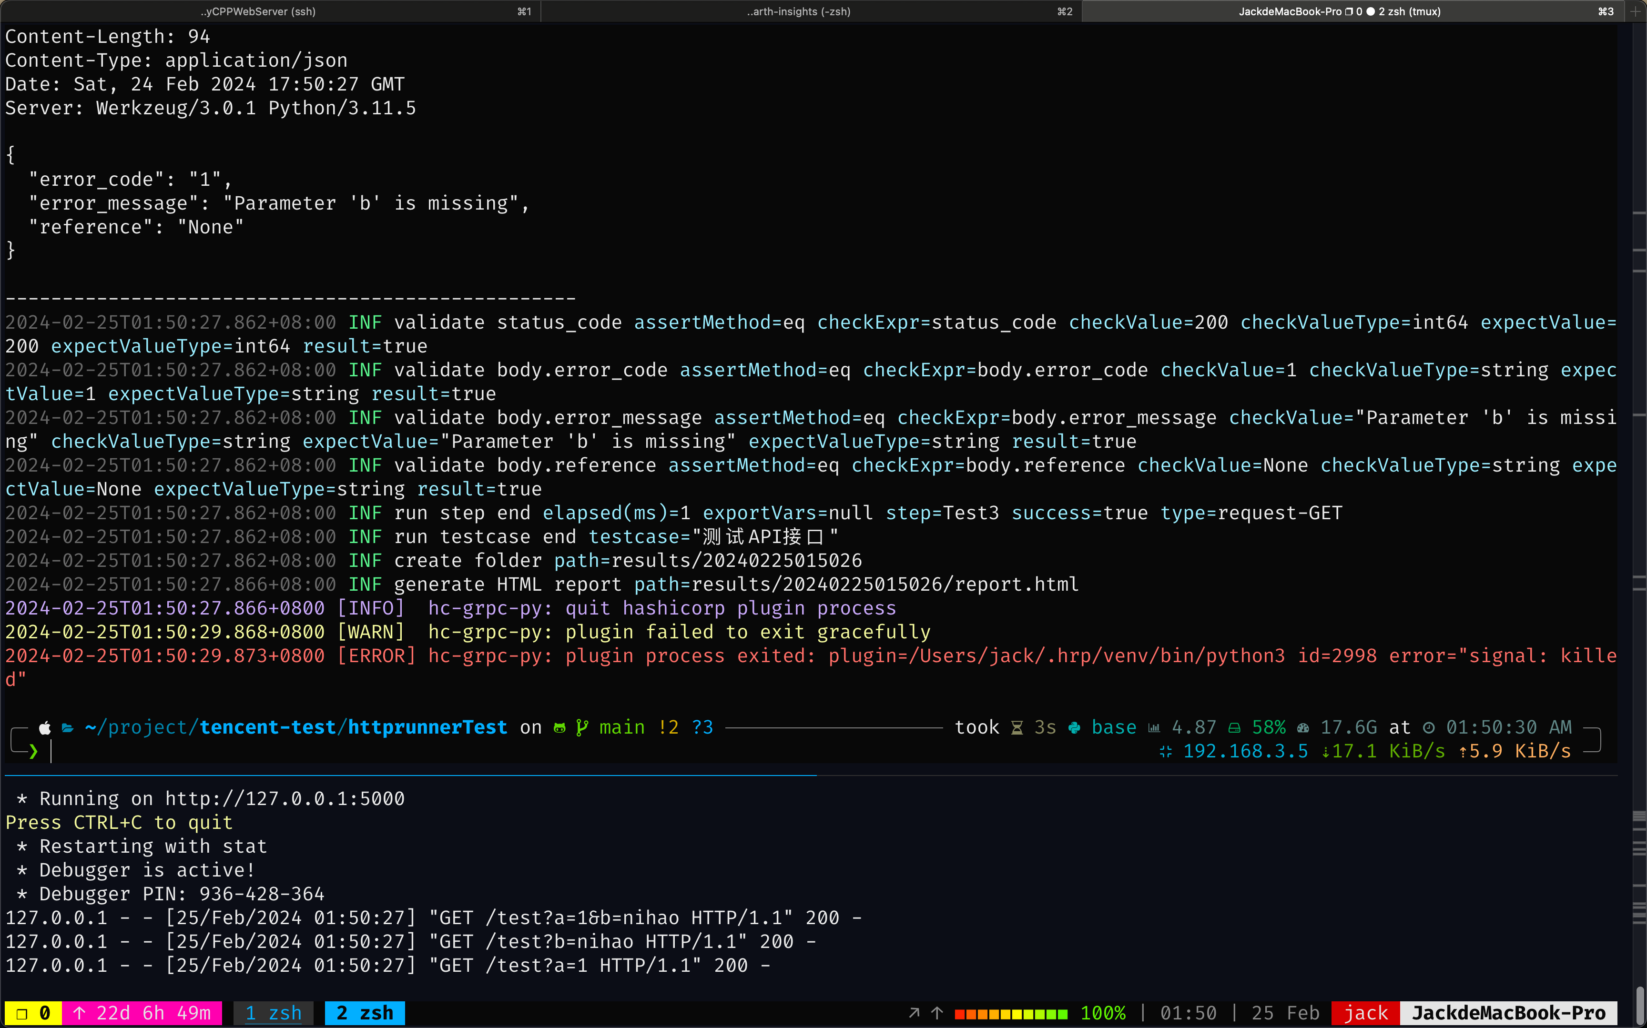Click the 100% battery text
The image size is (1647, 1028).
(1103, 1013)
